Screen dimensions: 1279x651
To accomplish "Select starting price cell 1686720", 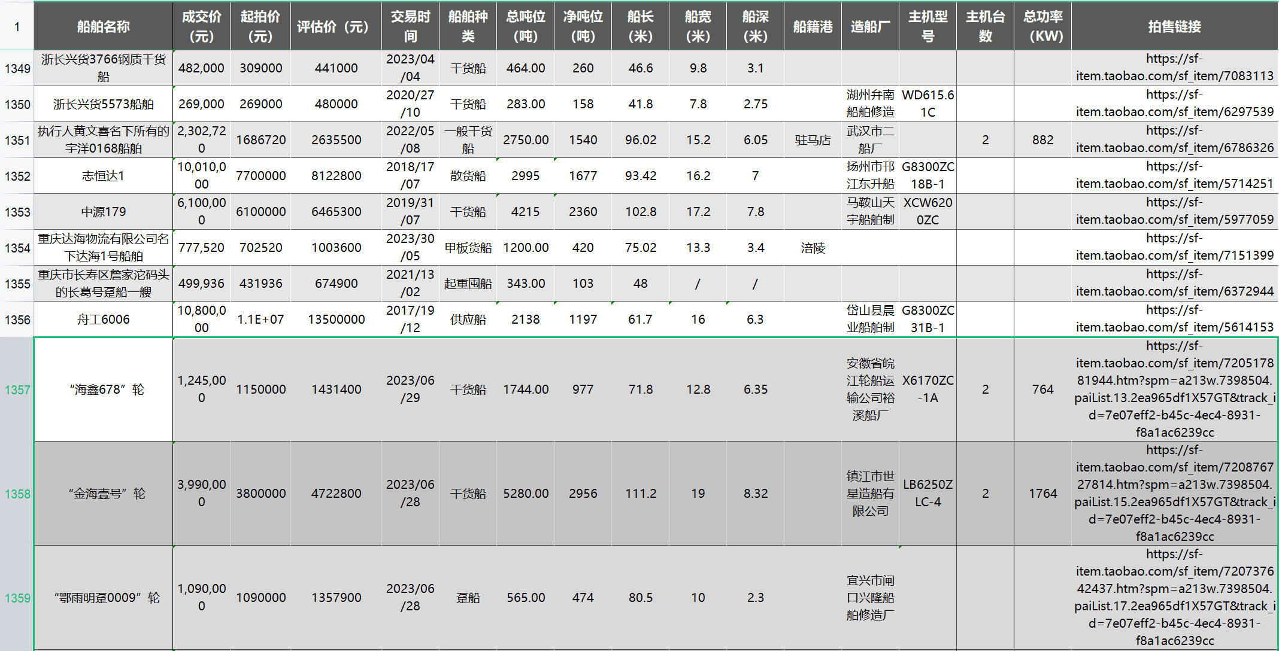I will 260,140.
